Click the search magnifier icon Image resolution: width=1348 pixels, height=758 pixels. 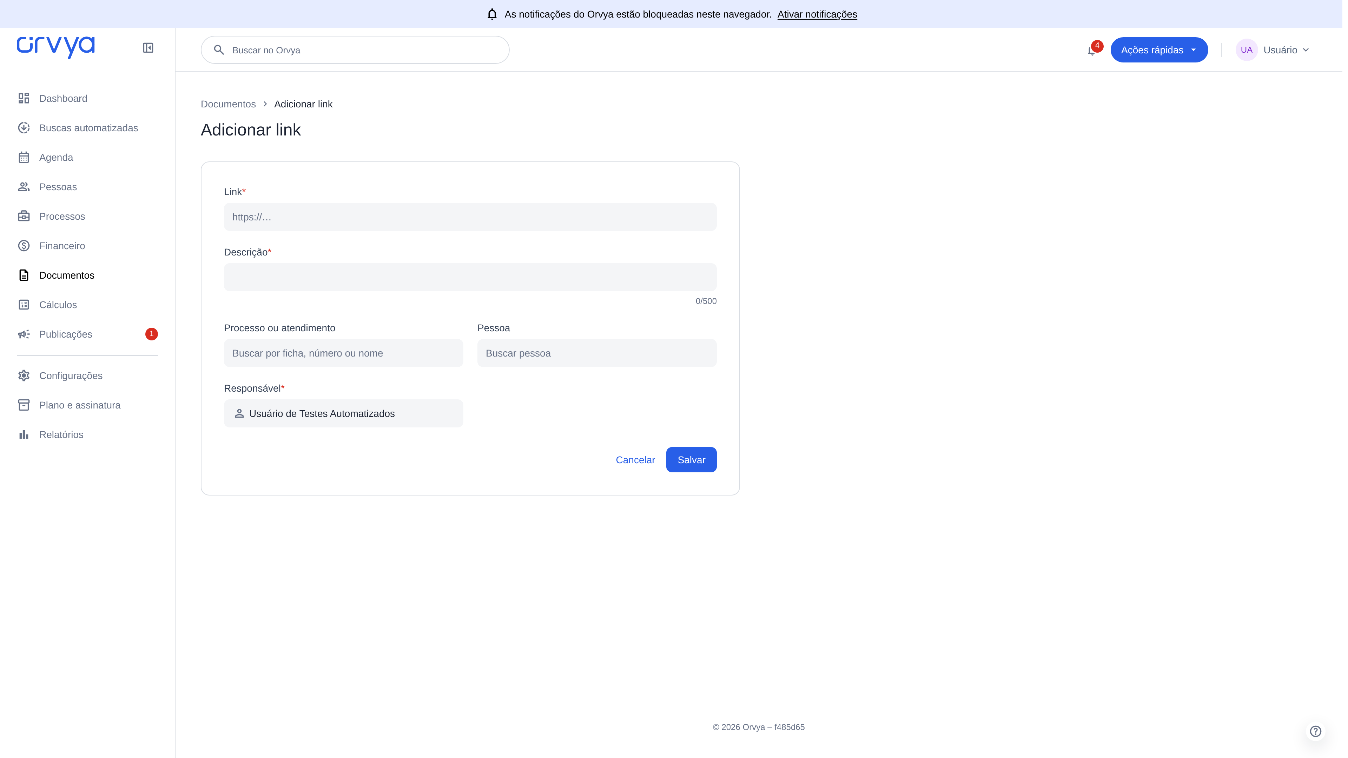pos(219,50)
